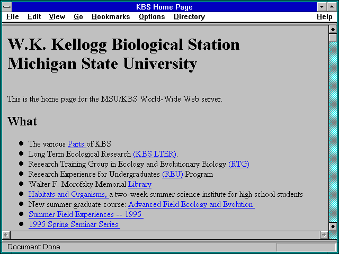Open the window control menu box
The height and width of the screenshot is (254, 339).
click(7, 7)
